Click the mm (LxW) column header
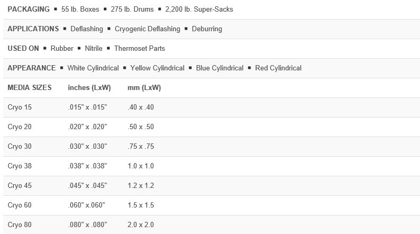The image size is (420, 234). 144,87
